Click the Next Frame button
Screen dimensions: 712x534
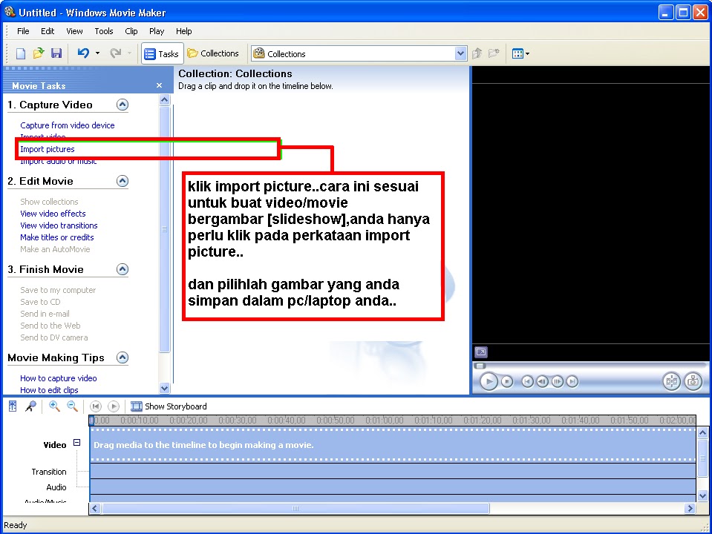point(557,381)
